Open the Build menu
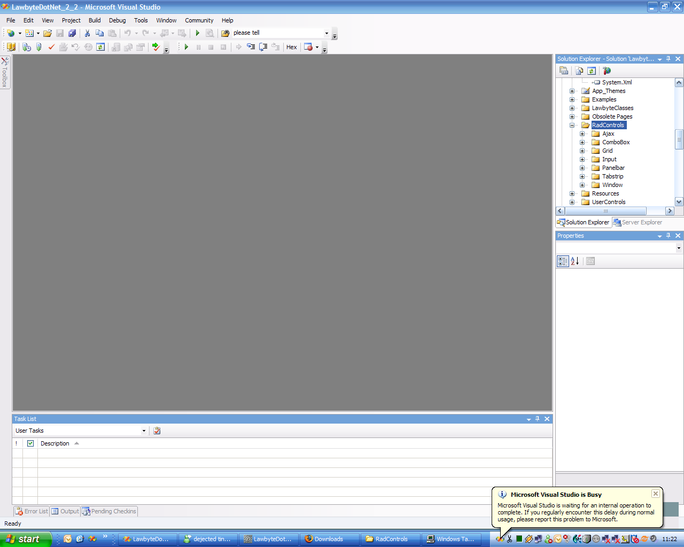 click(x=95, y=20)
